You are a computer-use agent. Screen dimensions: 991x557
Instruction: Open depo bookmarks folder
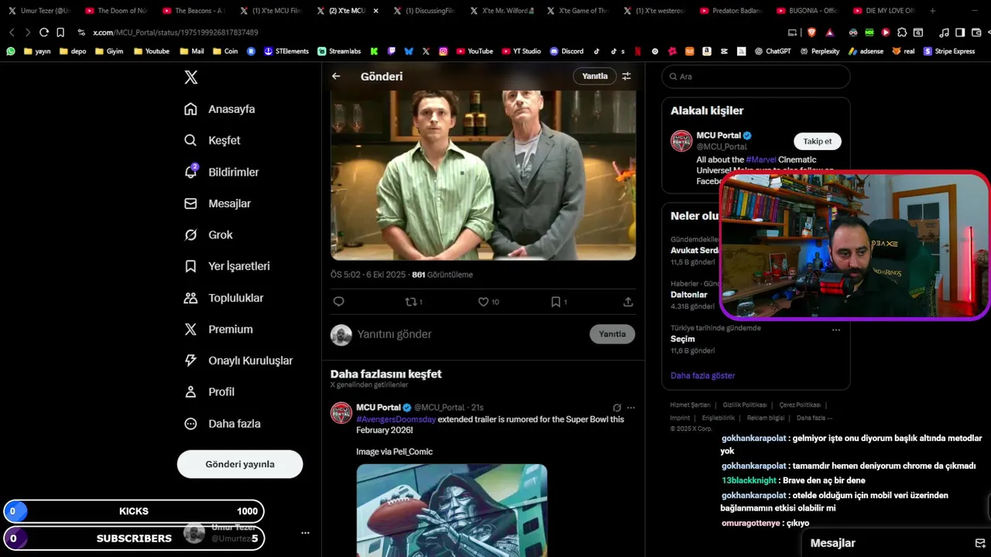[x=72, y=51]
